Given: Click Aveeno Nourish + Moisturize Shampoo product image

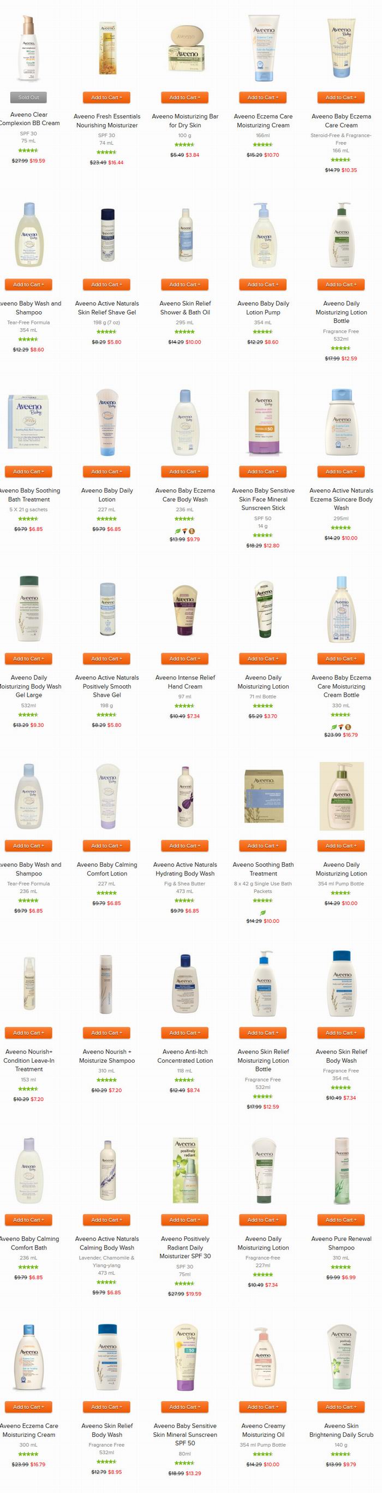Looking at the screenshot, I should (x=106, y=983).
